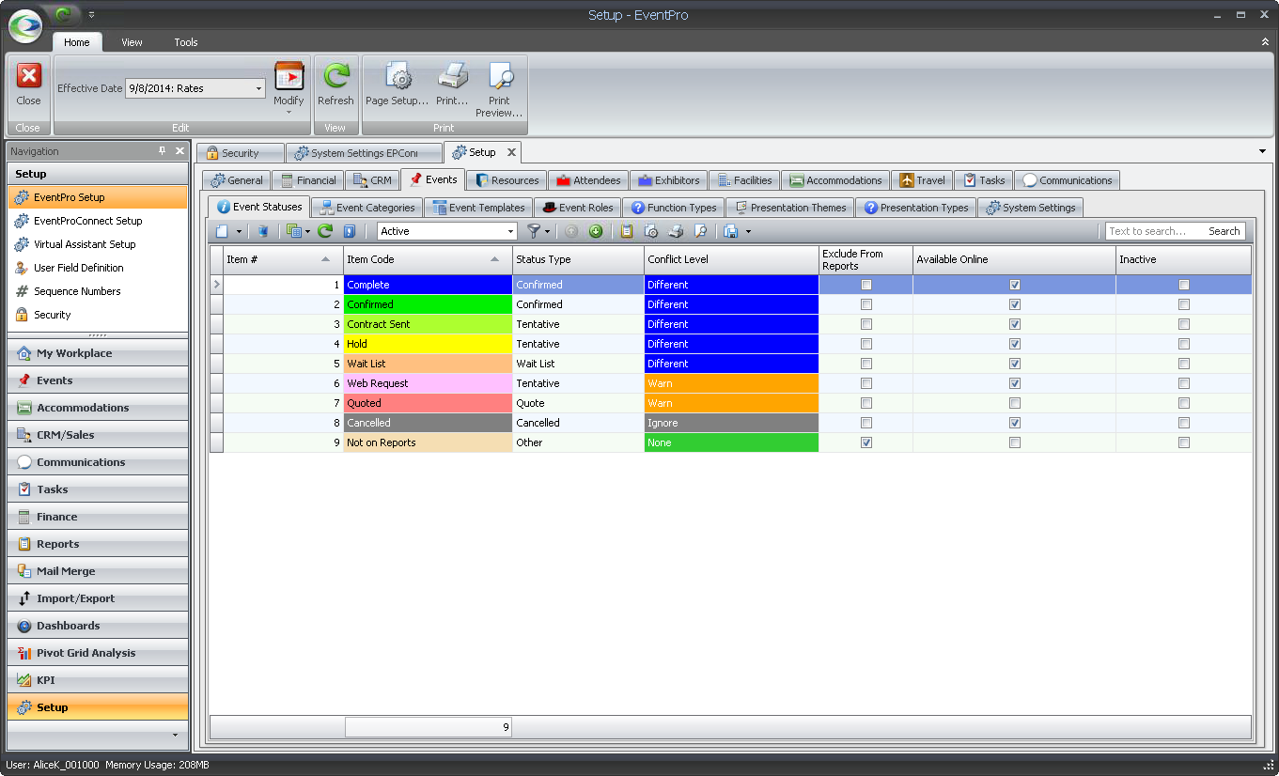
Task: Open the Effective Date dropdown
Action: [259, 88]
